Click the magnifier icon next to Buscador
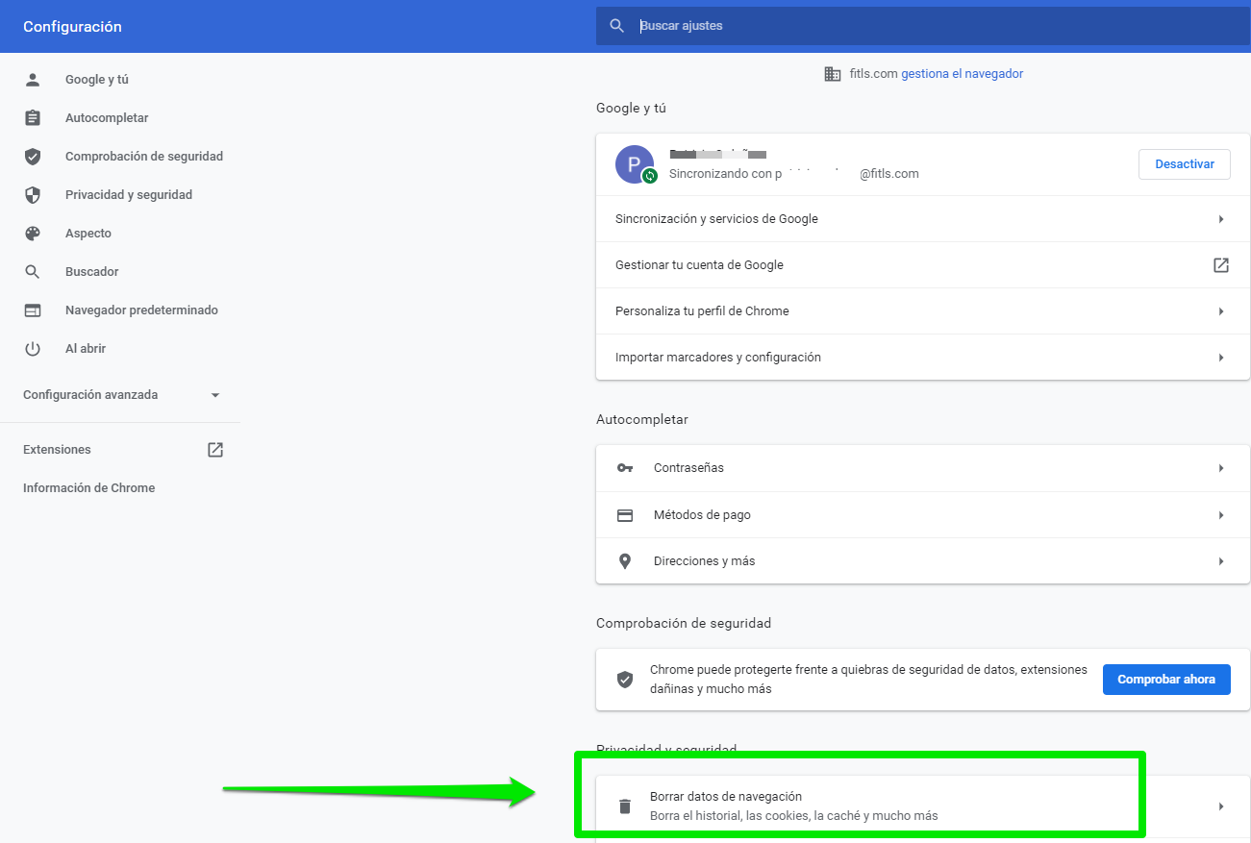 [33, 272]
